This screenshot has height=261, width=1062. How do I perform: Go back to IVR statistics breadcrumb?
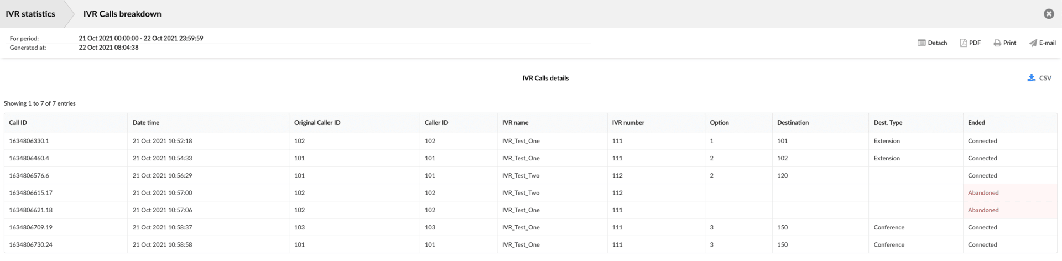(30, 14)
